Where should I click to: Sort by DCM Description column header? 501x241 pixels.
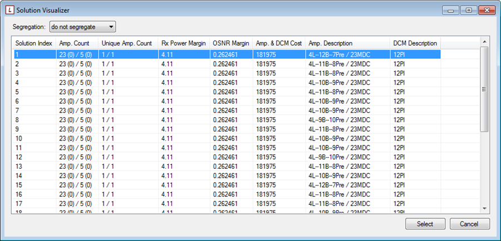tap(415, 43)
